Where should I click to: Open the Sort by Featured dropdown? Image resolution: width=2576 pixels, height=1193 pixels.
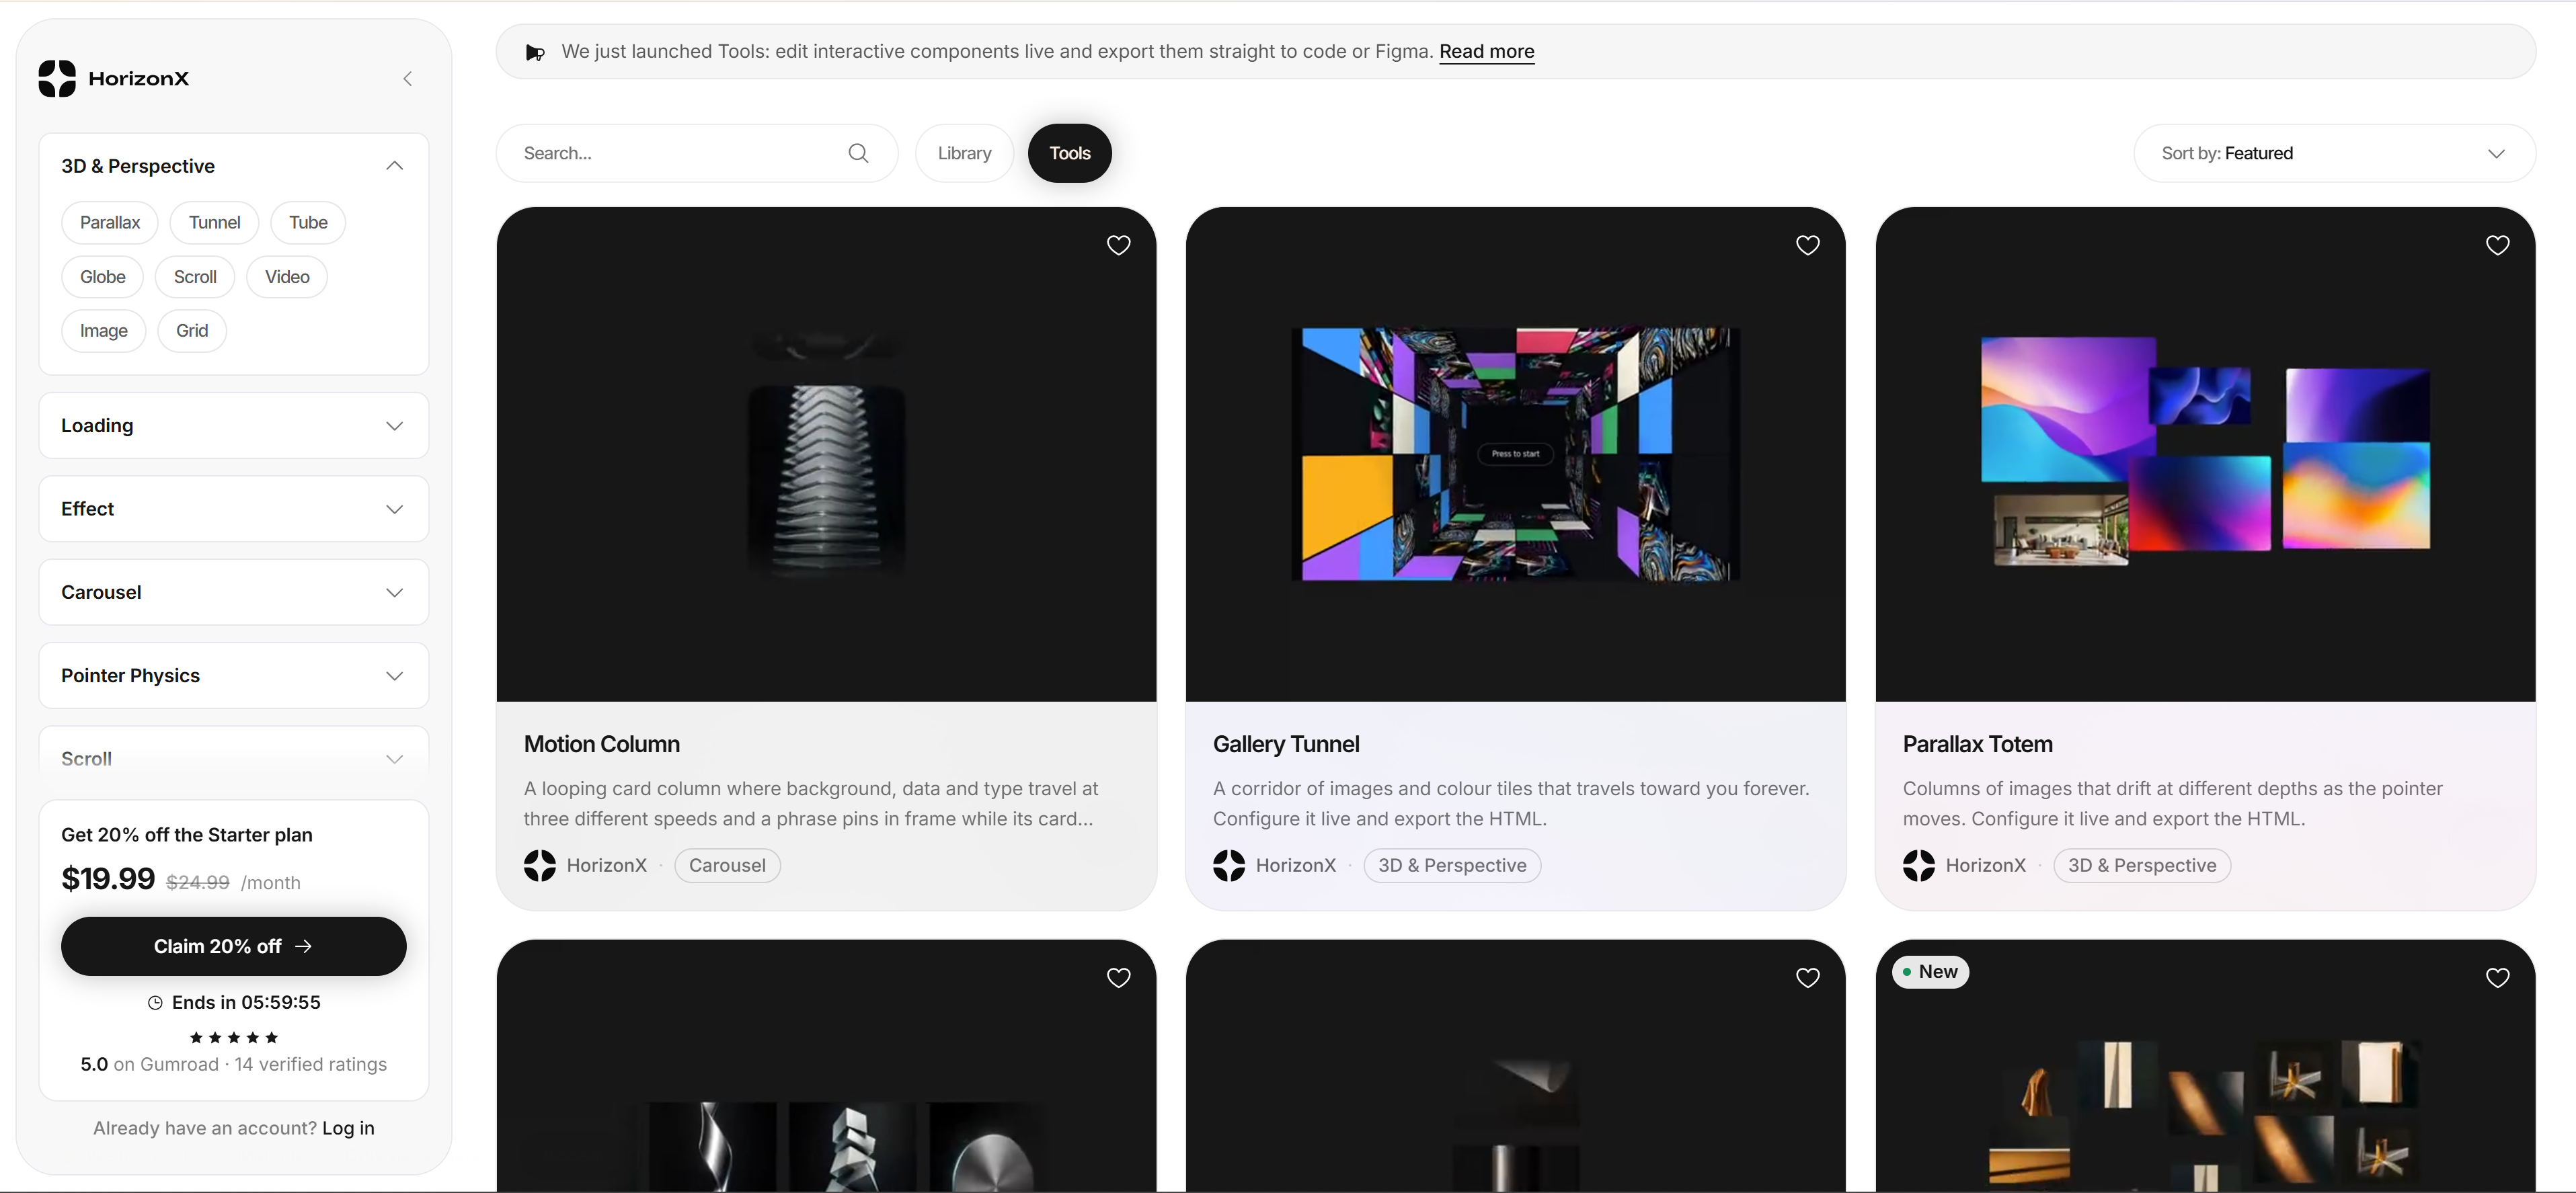(x=2334, y=153)
